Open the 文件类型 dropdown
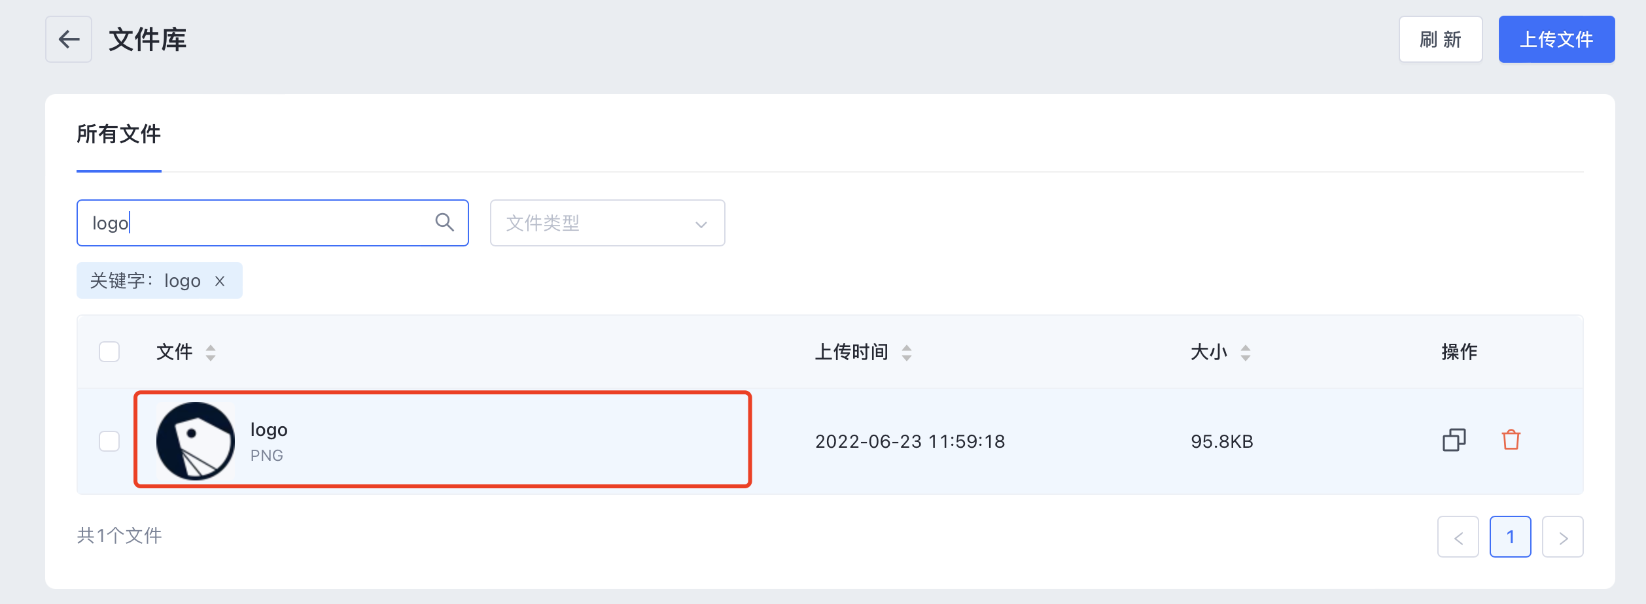 click(x=607, y=223)
